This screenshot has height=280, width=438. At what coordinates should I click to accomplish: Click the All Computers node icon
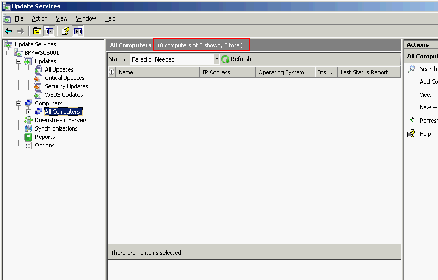click(38, 112)
